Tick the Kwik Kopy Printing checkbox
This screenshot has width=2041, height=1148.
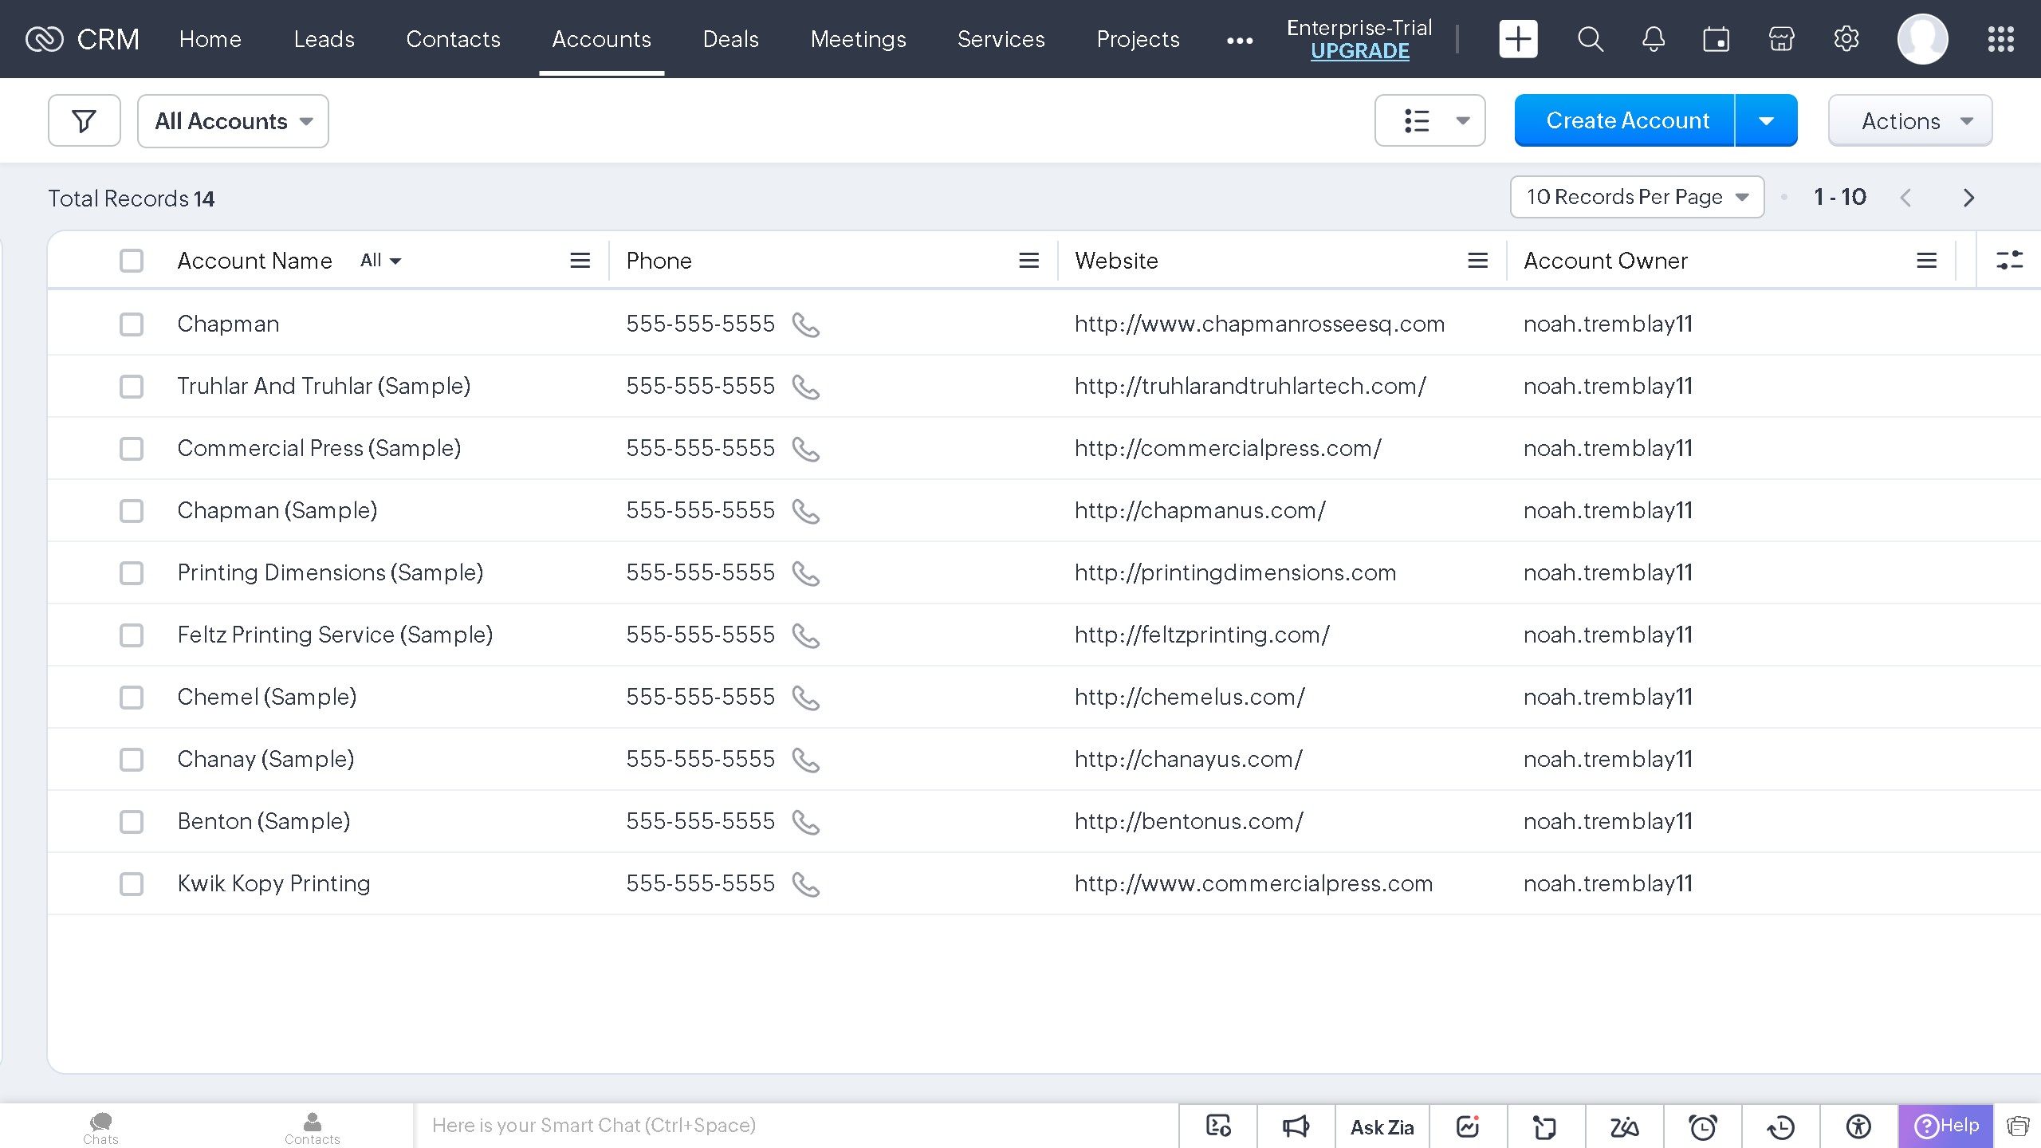tap(132, 884)
